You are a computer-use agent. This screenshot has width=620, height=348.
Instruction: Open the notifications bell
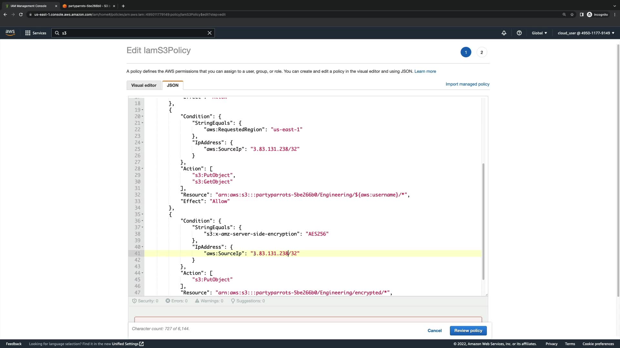coord(504,33)
